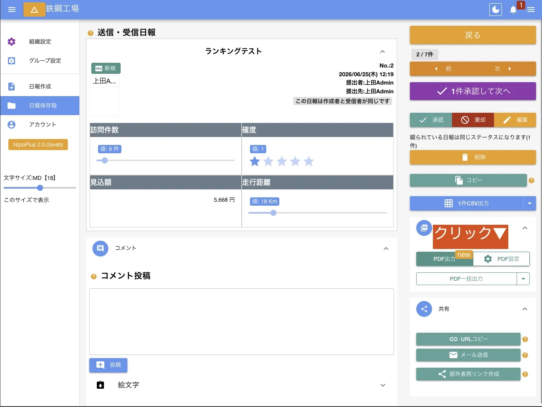Click help icon next to コピー
The width and height of the screenshot is (542, 407).
[532, 180]
